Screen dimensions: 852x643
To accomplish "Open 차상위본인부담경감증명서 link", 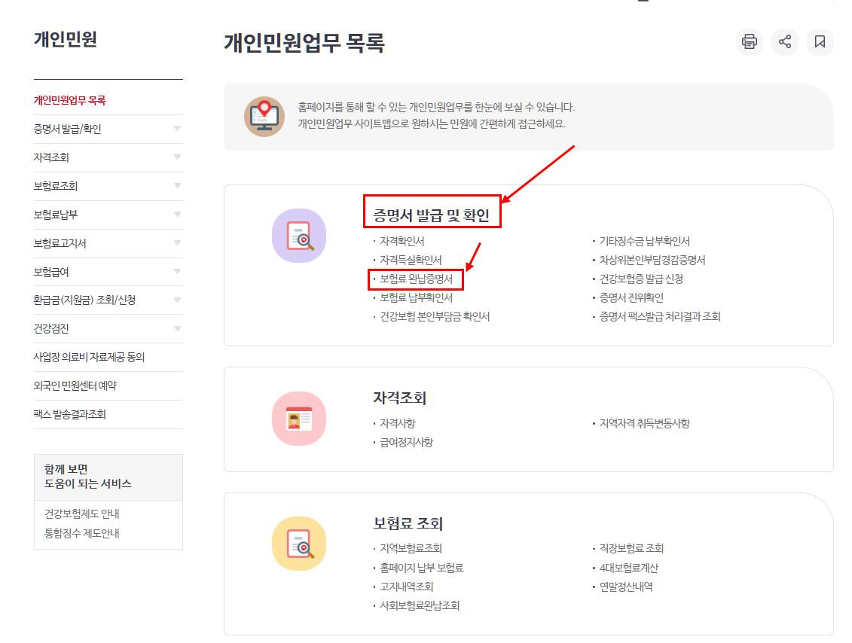I will 652,260.
